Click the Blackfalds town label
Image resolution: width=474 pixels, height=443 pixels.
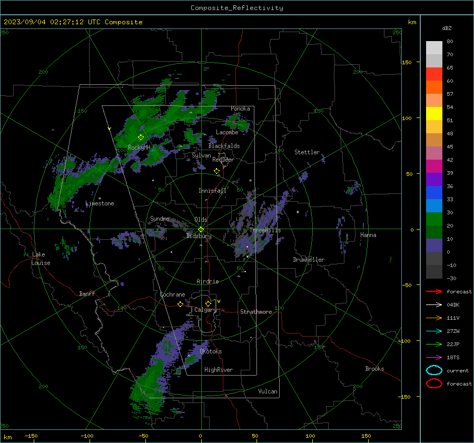point(224,146)
